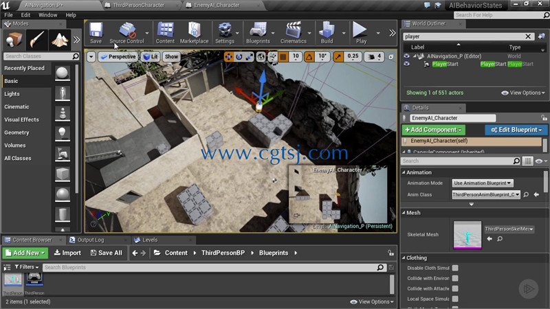Use selected asset arrow for Skeletal Mesh
This screenshot has height=309, width=550.
point(489,239)
